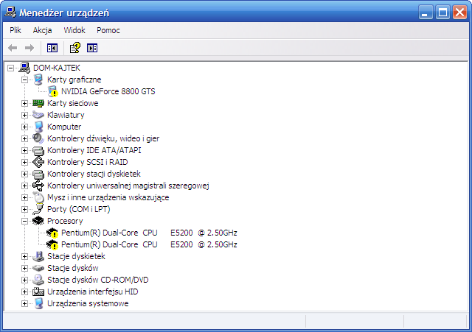Open the Plik menu
Screen dimensions: 472x332
pos(15,30)
